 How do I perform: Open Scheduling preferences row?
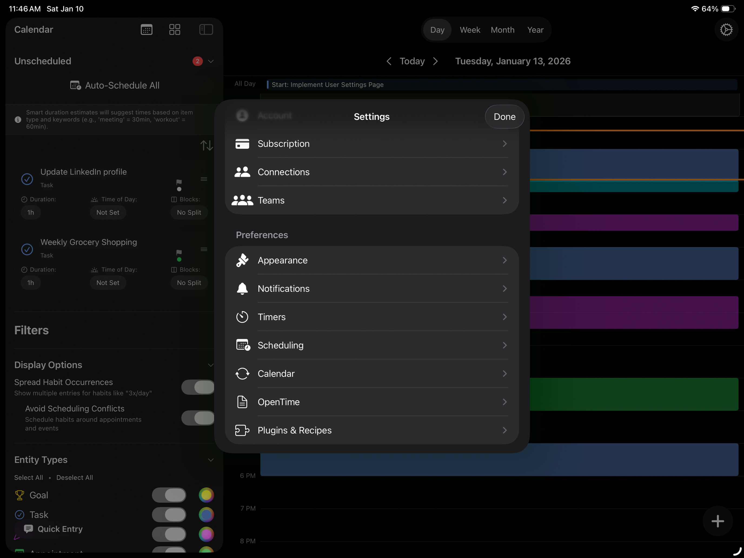coord(372,345)
